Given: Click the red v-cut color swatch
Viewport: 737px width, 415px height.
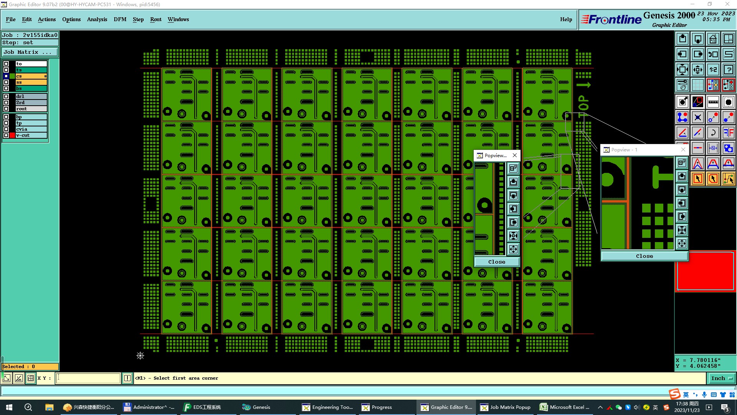Looking at the screenshot, I should coord(12,135).
